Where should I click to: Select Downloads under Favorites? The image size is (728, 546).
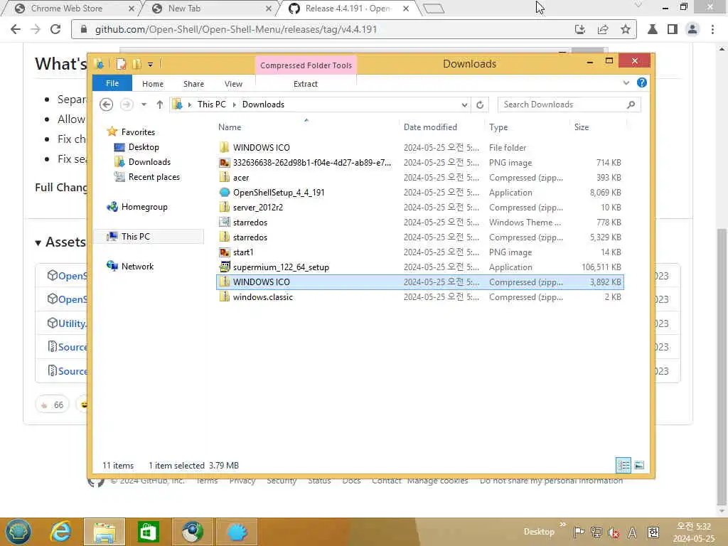coord(149,161)
